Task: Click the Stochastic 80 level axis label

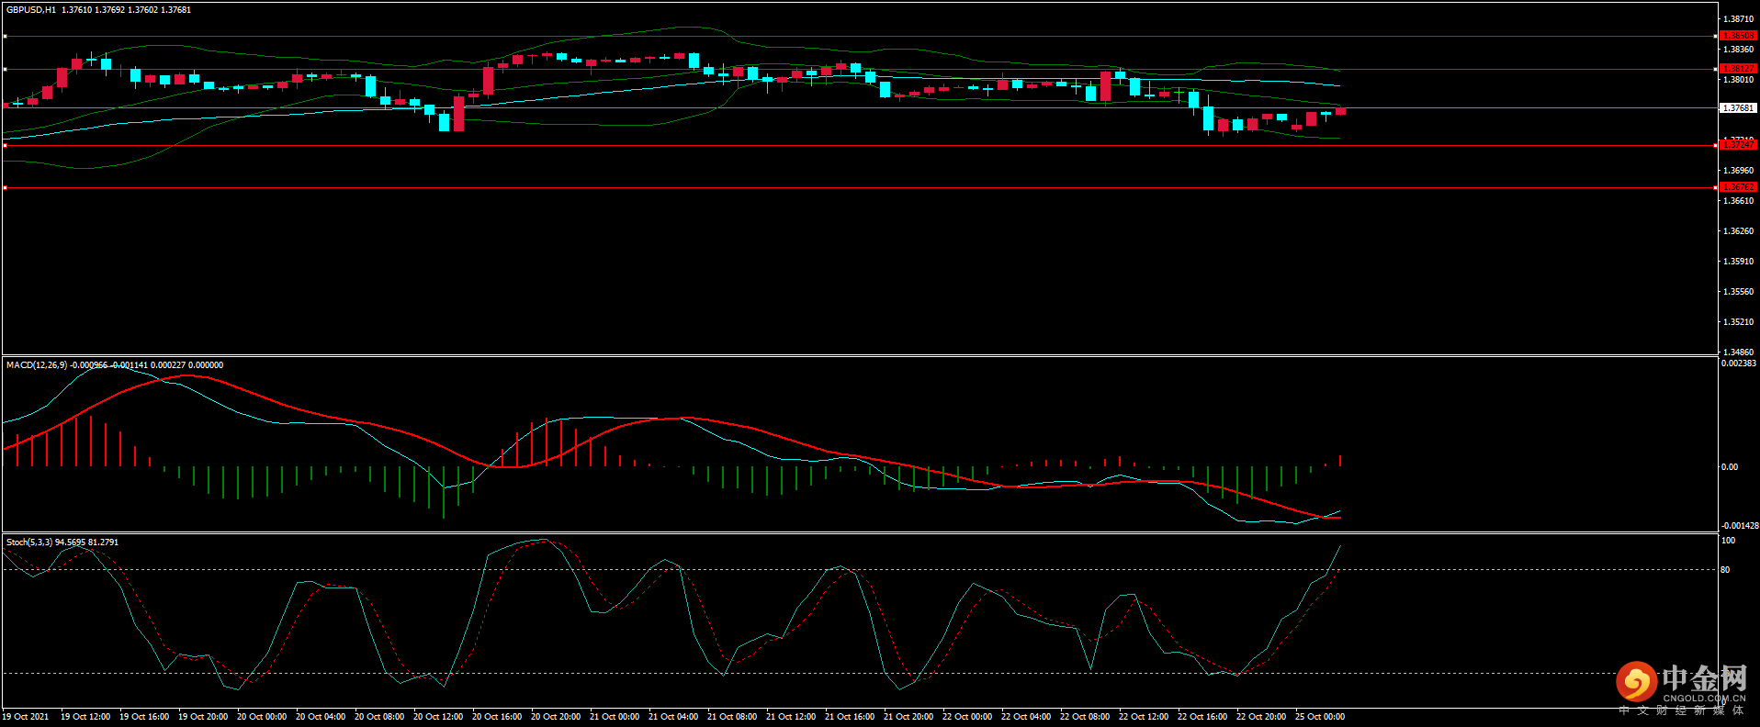Action: (1725, 570)
